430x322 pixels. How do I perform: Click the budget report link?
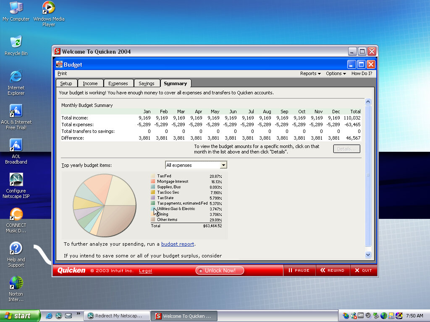178,244
